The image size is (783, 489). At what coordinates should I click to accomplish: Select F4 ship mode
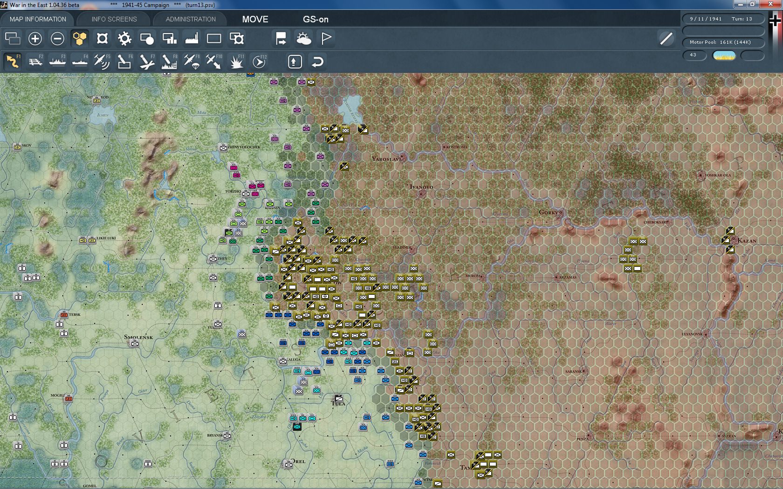(80, 61)
